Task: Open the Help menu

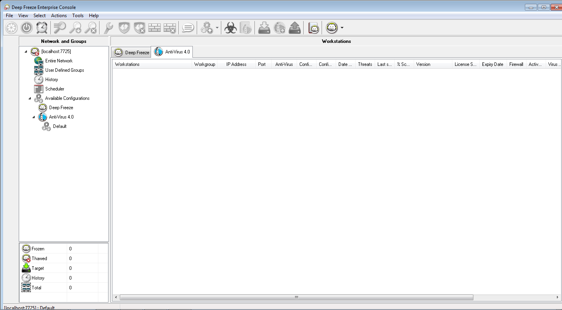Action: pyautogui.click(x=94, y=16)
